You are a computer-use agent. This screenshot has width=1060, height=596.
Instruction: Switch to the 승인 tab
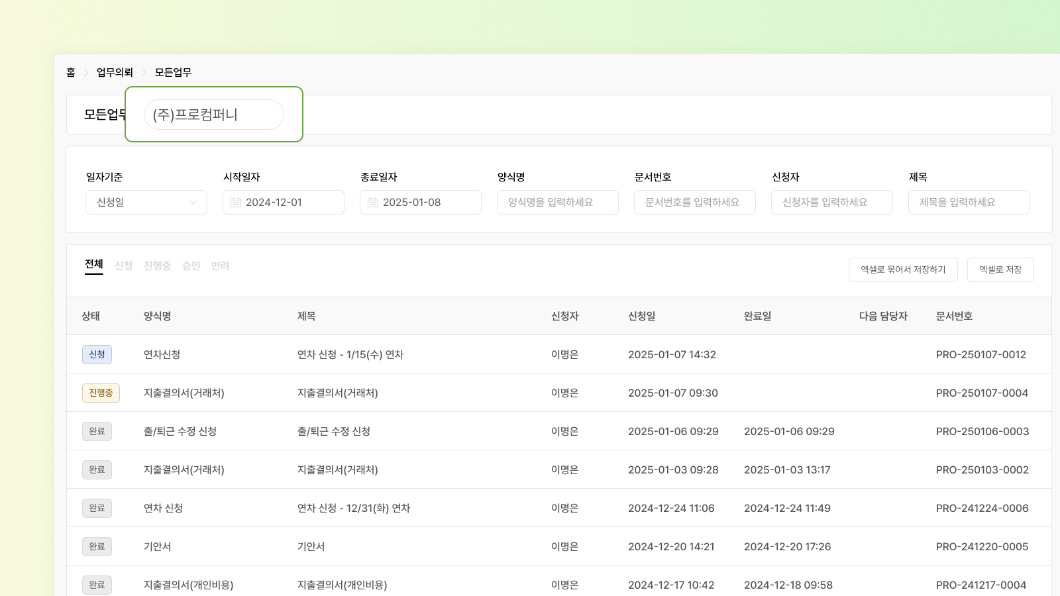point(191,266)
